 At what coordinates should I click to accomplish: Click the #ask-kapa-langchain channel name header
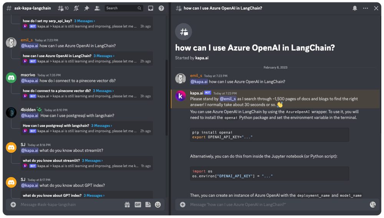(33, 8)
